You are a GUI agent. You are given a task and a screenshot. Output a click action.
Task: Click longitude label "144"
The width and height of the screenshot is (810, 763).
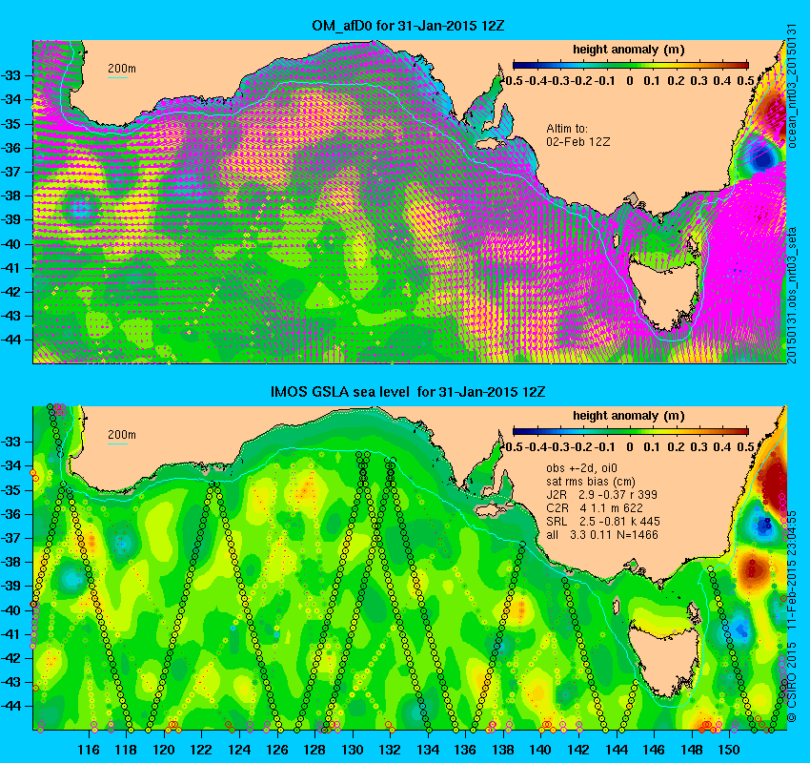617,750
